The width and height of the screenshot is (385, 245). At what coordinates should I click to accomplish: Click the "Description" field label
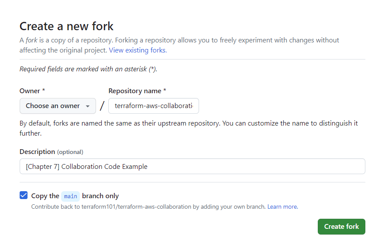[x=37, y=152]
